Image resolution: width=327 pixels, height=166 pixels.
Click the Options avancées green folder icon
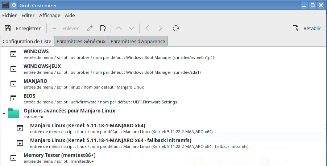13,113
